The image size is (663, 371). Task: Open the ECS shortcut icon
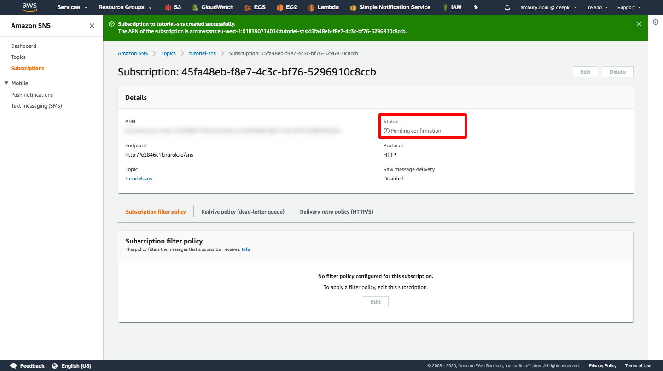(248, 7)
